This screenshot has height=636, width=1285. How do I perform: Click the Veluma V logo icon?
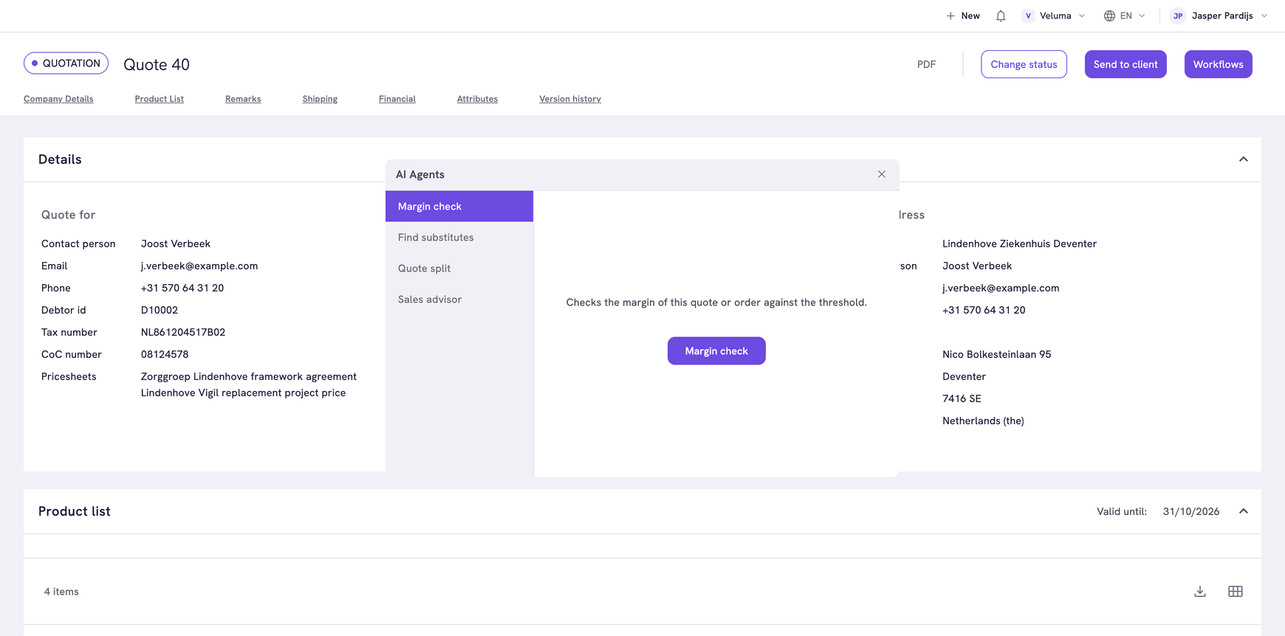1028,15
